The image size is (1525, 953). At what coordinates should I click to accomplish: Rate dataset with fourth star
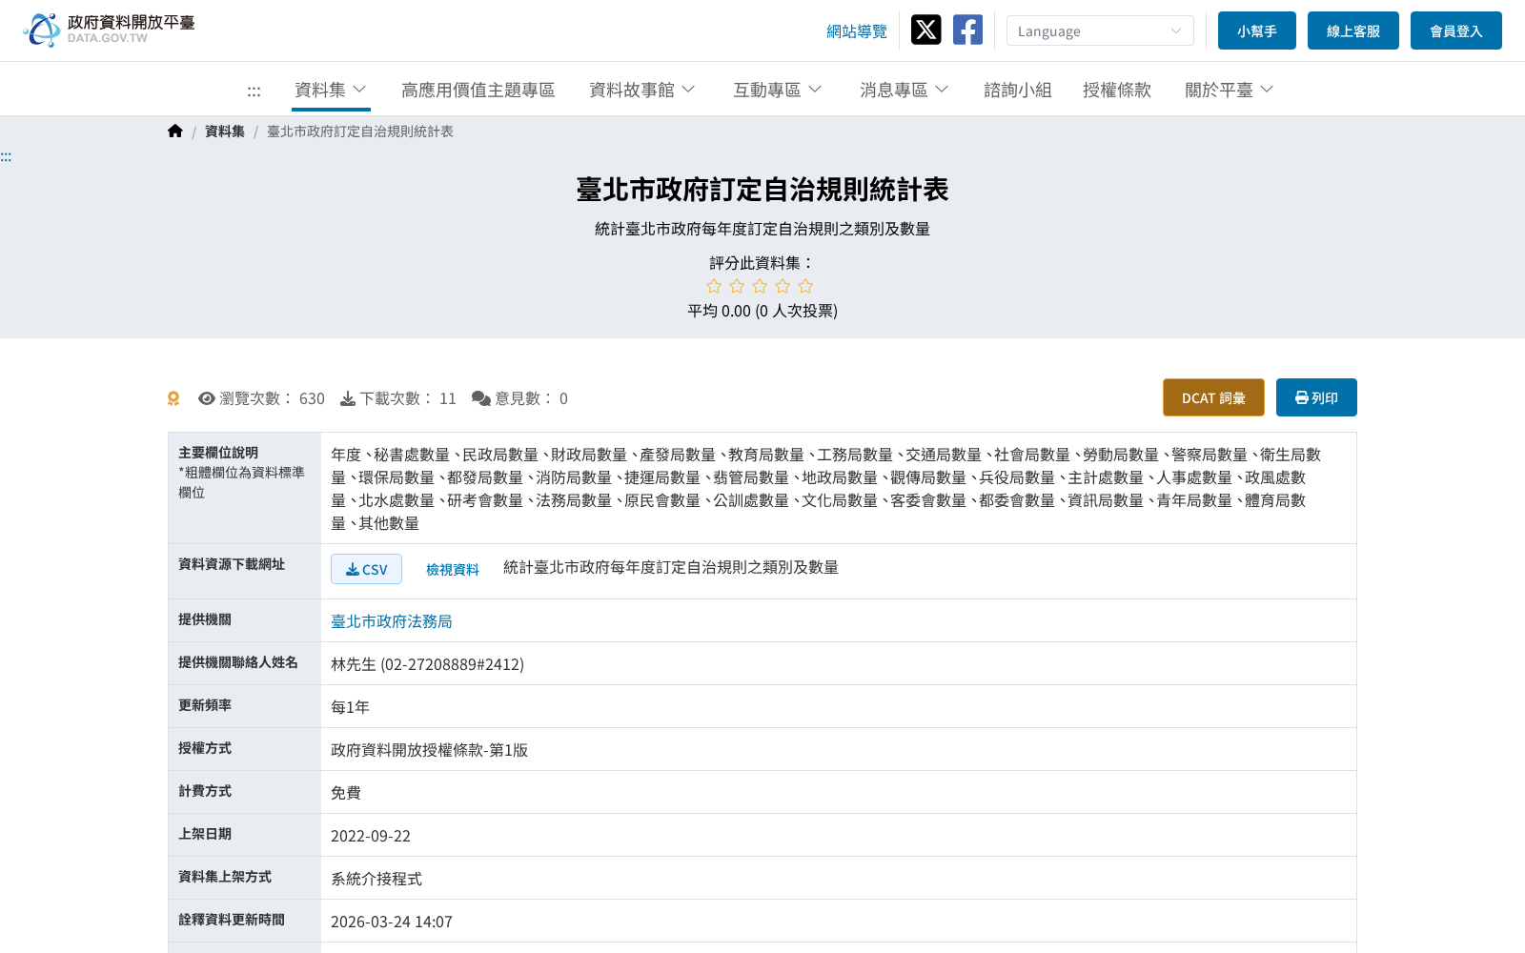coord(783,286)
